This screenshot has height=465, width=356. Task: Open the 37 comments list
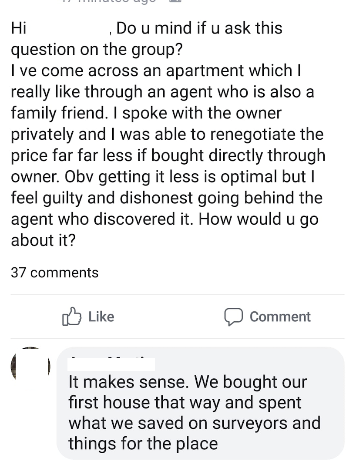[x=55, y=273]
